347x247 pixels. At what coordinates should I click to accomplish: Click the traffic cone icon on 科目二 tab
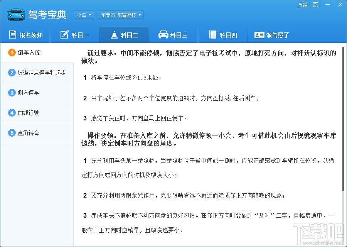point(114,35)
